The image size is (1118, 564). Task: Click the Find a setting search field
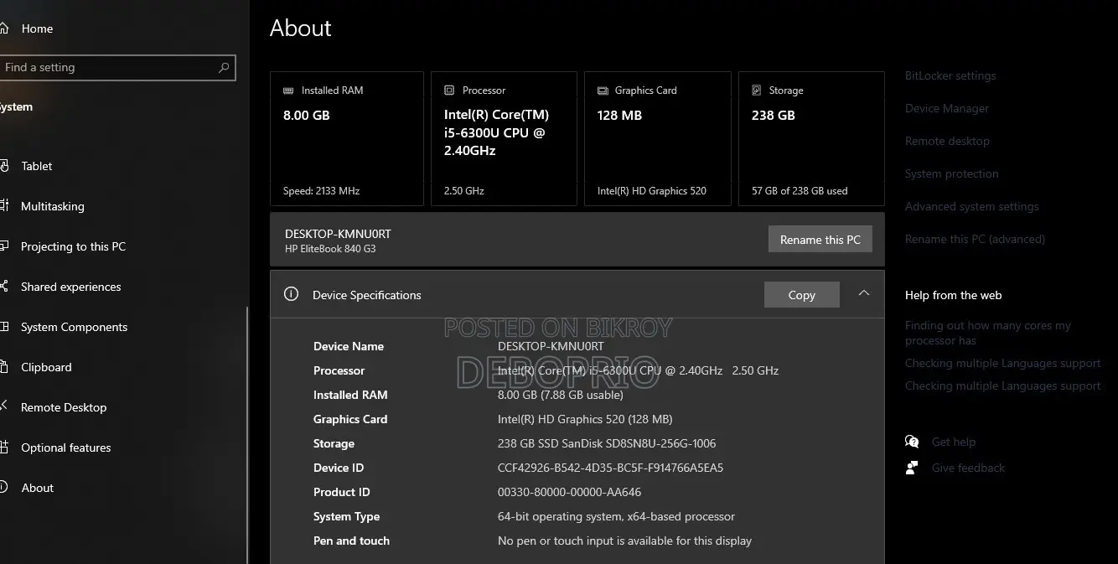[116, 68]
